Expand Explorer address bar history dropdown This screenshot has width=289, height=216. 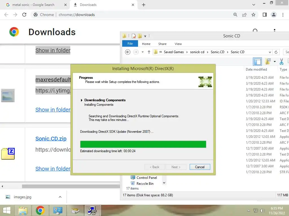(270, 52)
